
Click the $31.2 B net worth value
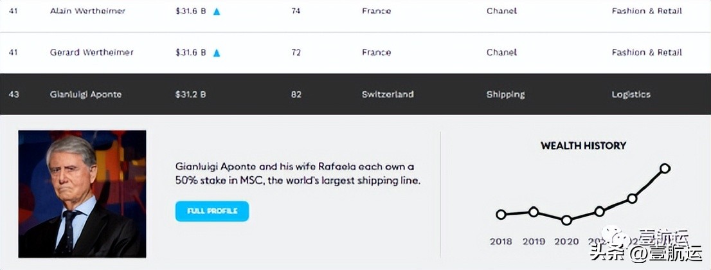[190, 94]
